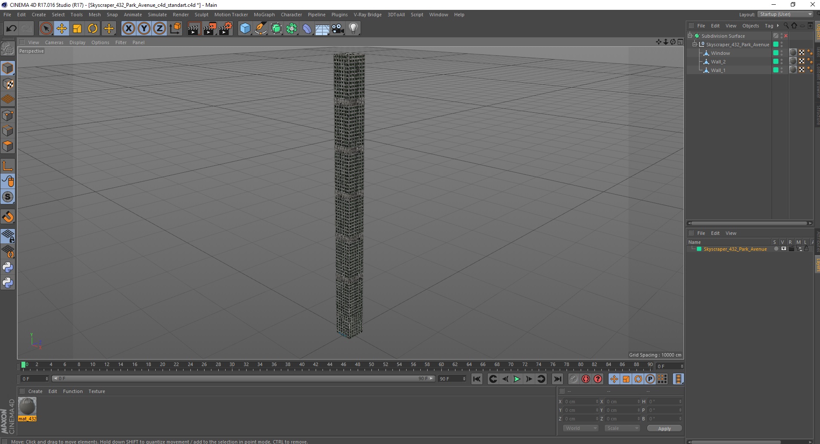The image size is (820, 444).
Task: Select the Wall_2 object
Action: pyautogui.click(x=718, y=62)
